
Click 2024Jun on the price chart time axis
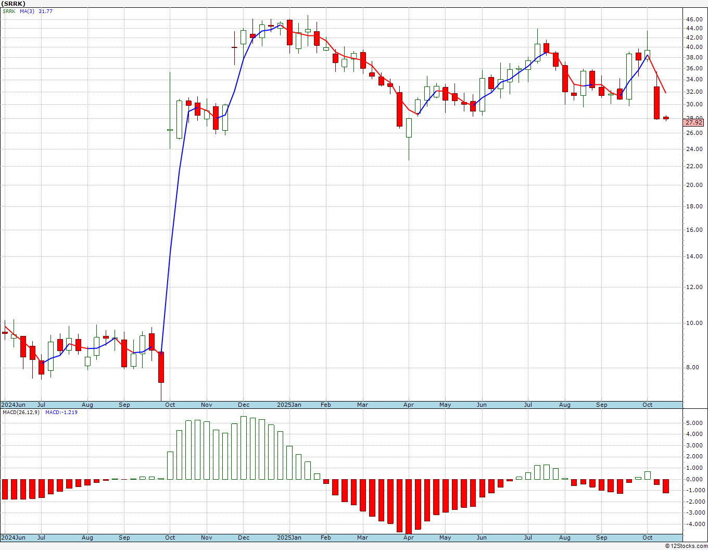pos(13,405)
